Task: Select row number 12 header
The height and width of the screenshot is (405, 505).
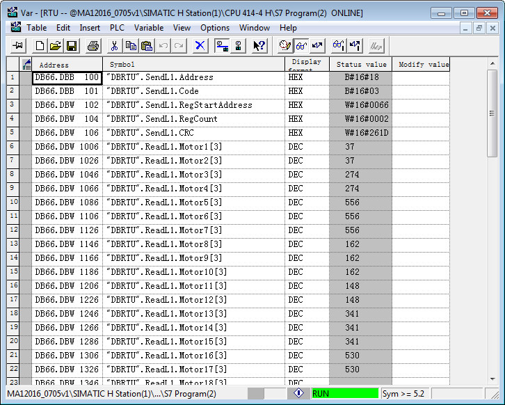Action: [x=13, y=231]
